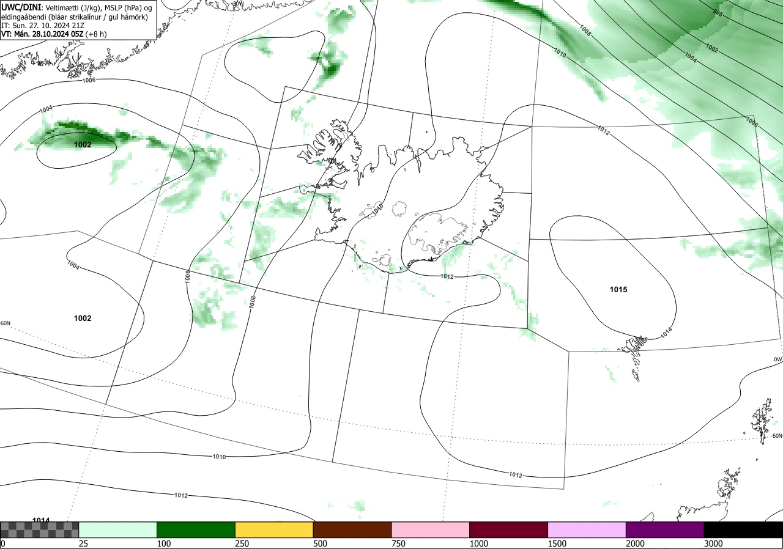This screenshot has height=549, width=783.
Task: Click the legend value "250"
Action: tap(243, 543)
